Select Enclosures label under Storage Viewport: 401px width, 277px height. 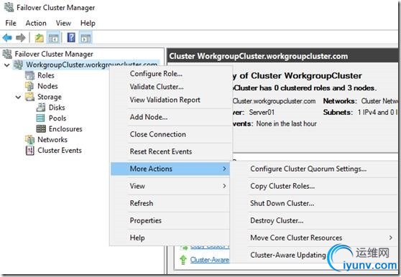65,129
